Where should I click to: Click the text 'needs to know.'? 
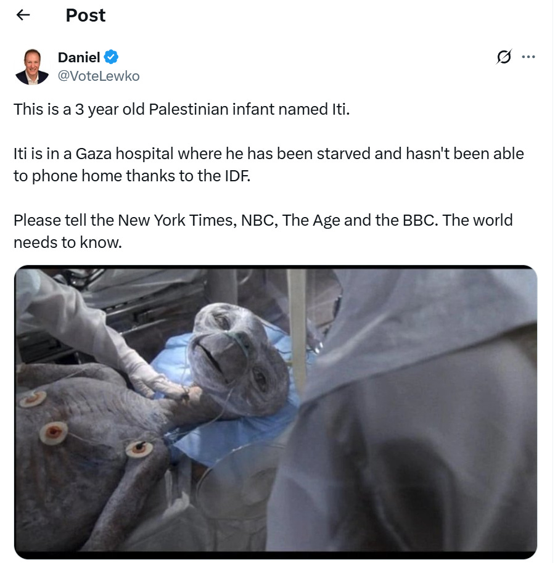pos(68,242)
